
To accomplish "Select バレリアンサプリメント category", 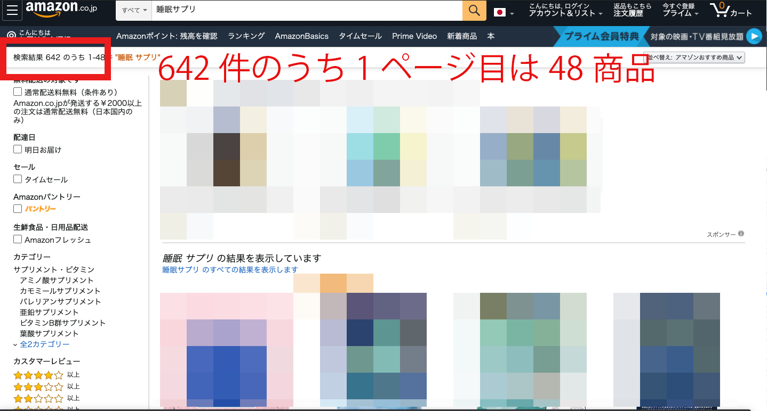I will (60, 301).
